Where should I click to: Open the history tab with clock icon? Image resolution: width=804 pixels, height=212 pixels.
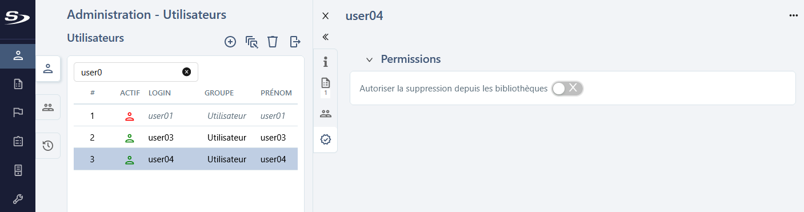pyautogui.click(x=48, y=146)
